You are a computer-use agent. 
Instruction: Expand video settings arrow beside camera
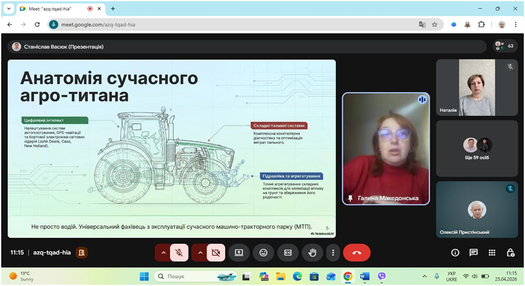tap(200, 253)
